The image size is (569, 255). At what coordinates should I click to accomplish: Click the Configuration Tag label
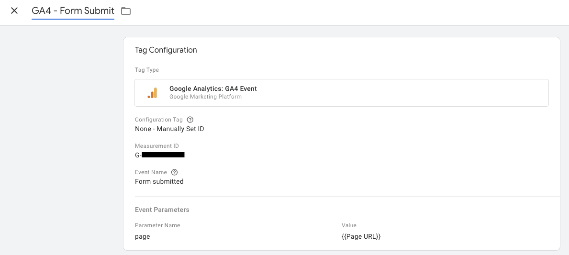pos(159,120)
